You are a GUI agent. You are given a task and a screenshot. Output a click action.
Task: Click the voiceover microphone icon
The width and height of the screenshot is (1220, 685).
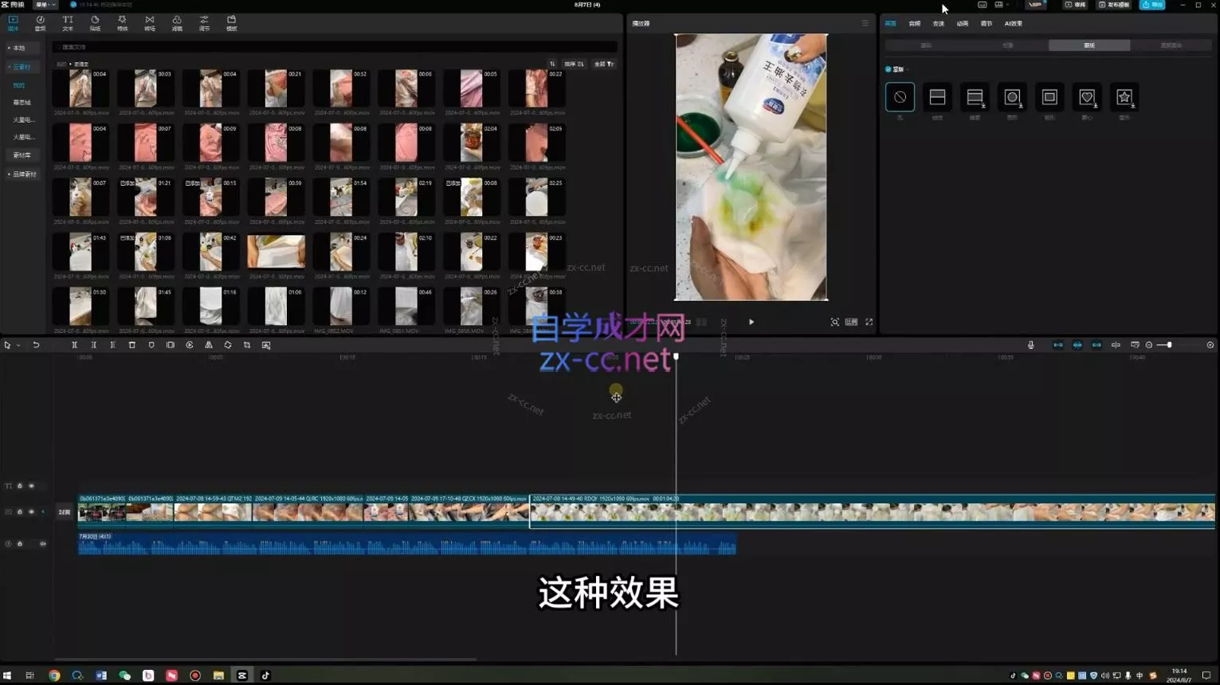coord(1030,345)
